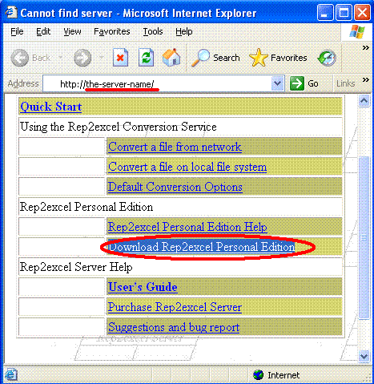Image resolution: width=374 pixels, height=384 pixels.
Task: Open the Quick Start link
Action: [x=51, y=107]
